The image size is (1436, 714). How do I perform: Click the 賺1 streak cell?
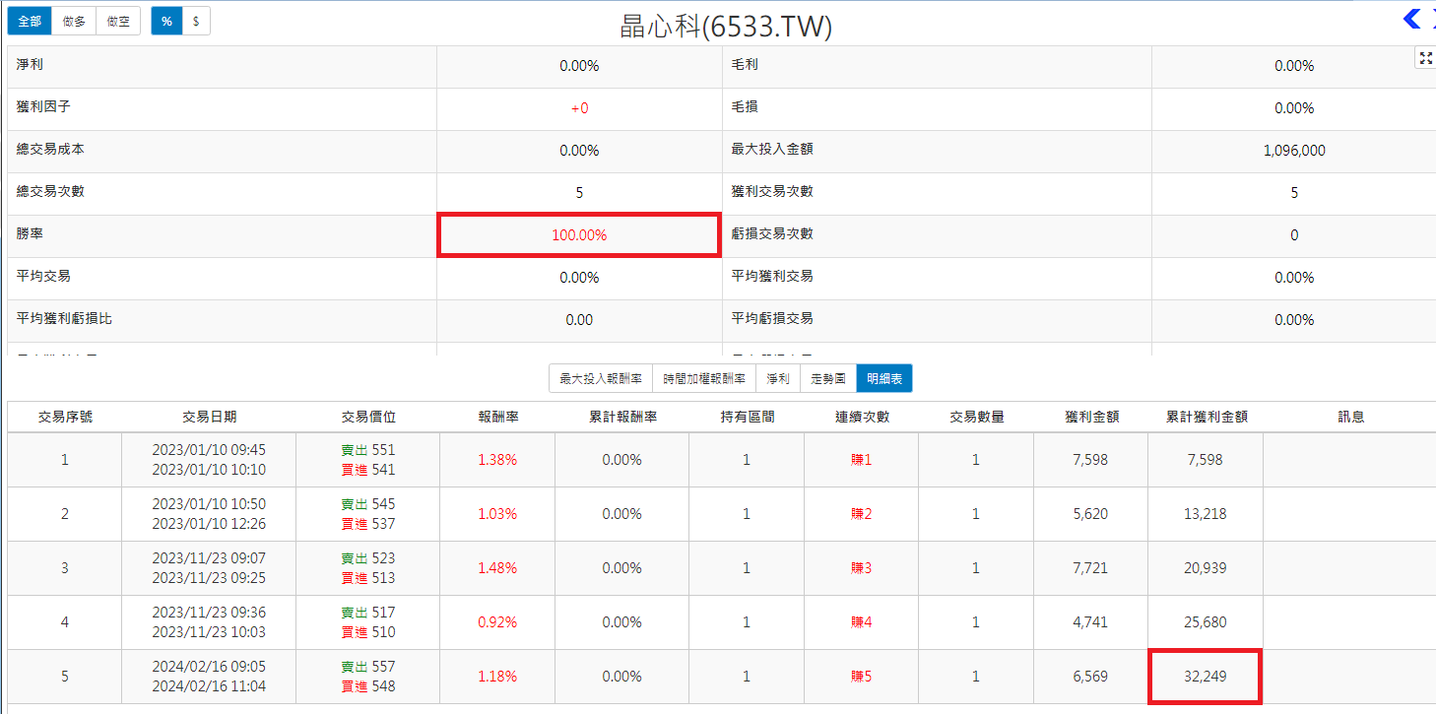click(862, 460)
